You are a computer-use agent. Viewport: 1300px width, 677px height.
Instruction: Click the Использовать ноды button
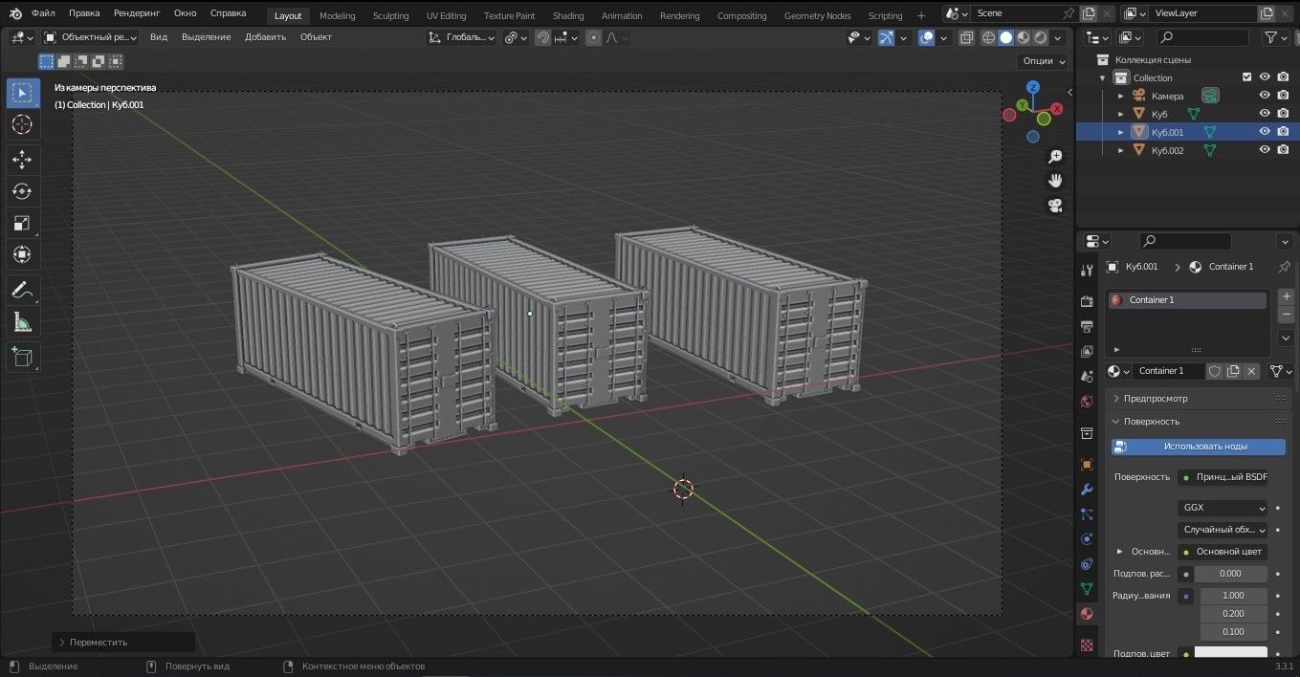click(x=1199, y=447)
